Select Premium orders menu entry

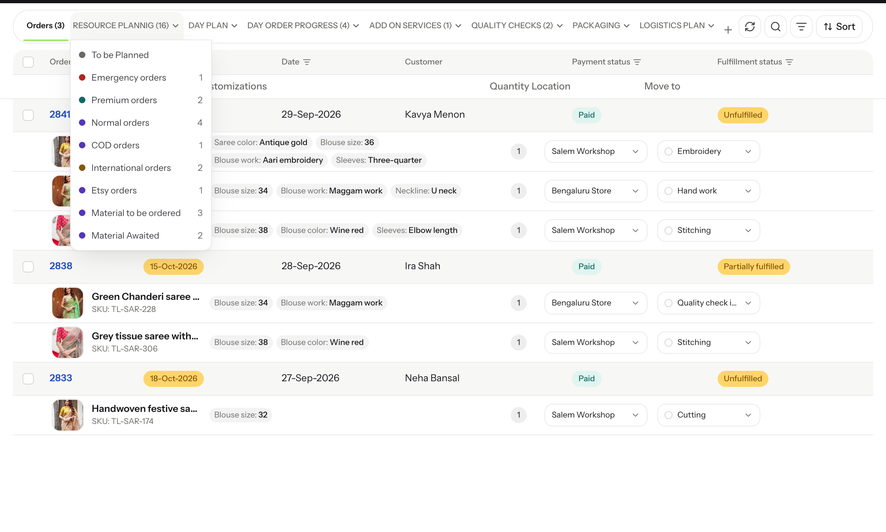click(x=141, y=100)
